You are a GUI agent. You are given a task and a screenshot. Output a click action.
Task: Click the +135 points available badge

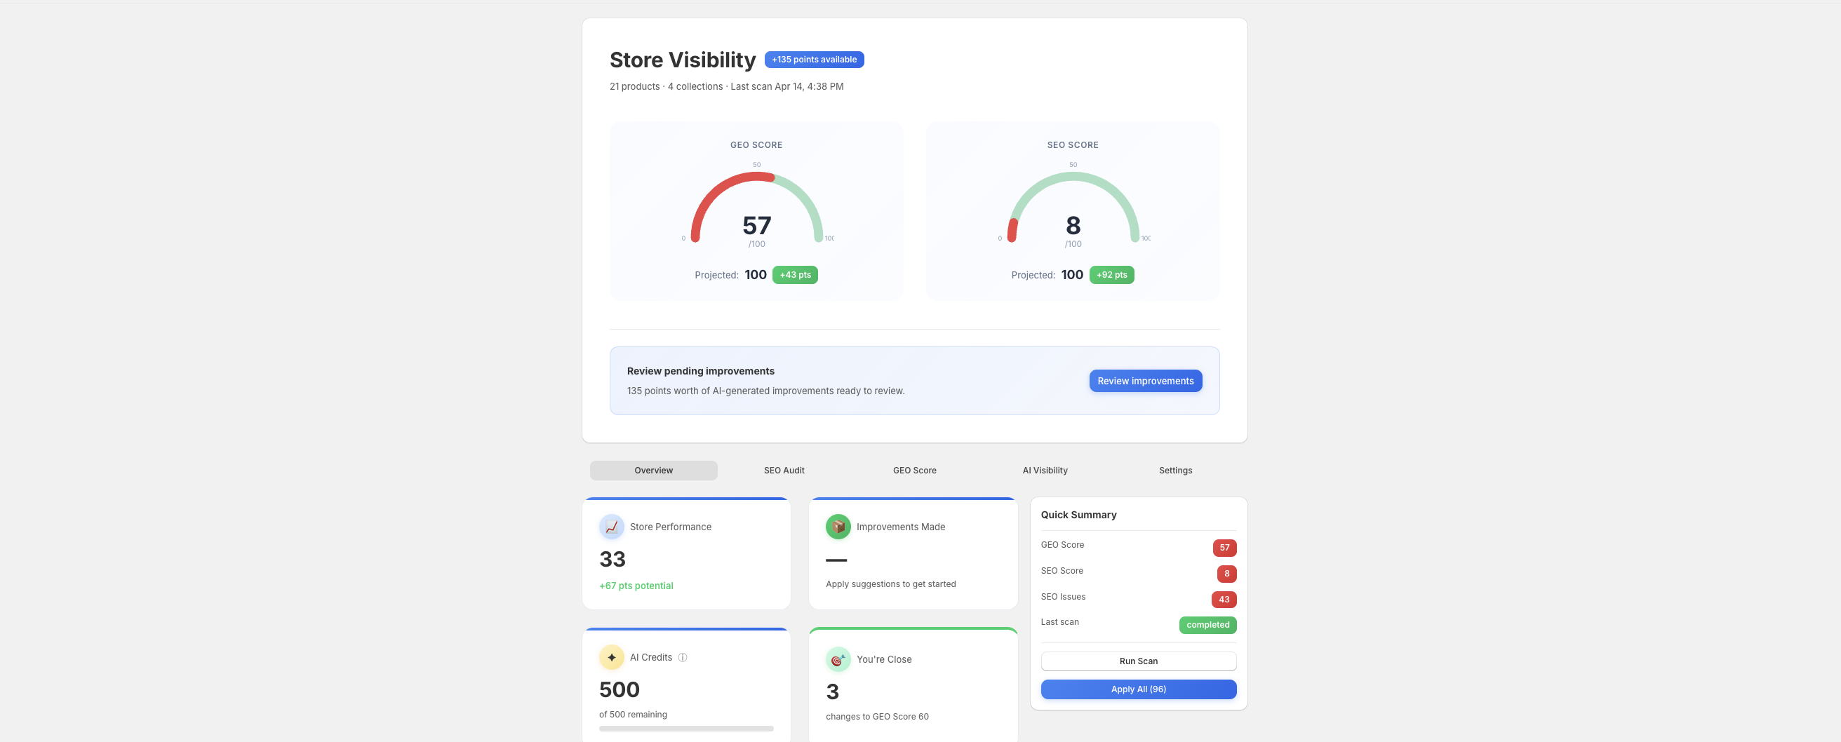813,60
